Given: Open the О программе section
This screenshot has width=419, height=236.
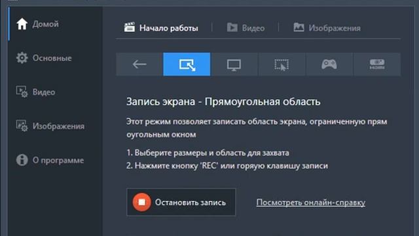Looking at the screenshot, I should [x=55, y=160].
